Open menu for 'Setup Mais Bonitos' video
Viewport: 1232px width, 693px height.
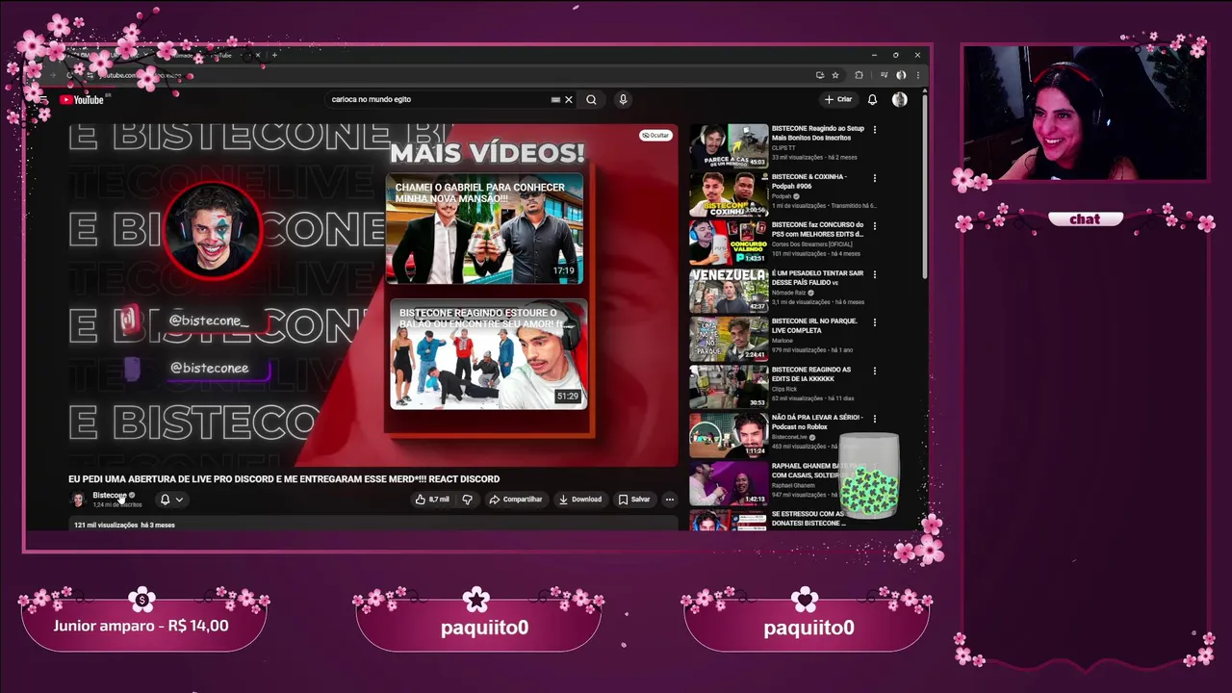coord(874,129)
